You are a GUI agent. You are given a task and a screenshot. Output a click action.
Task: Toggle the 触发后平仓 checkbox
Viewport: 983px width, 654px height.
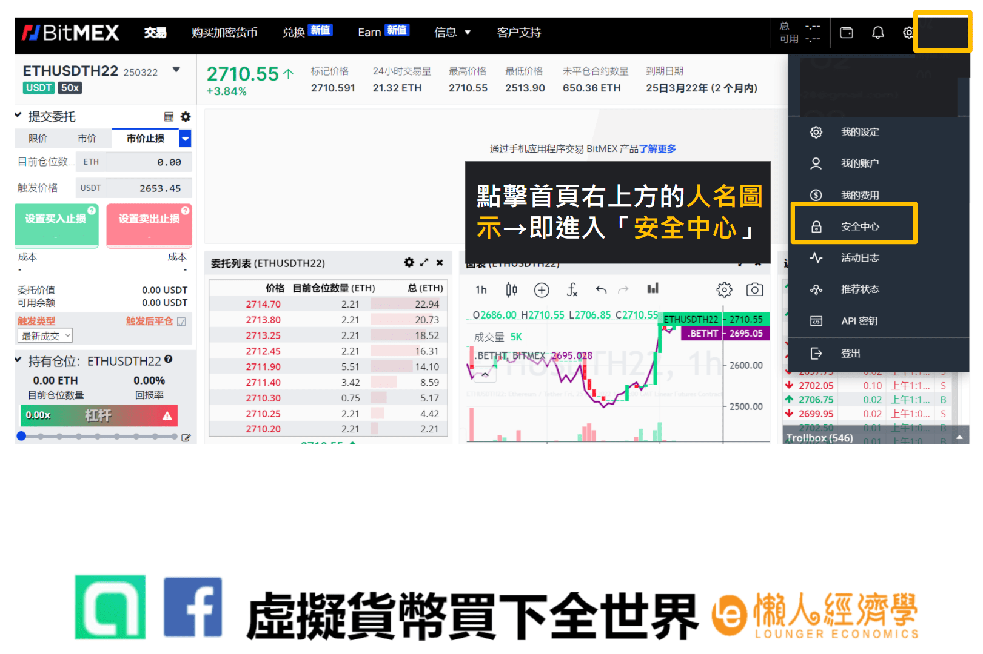point(181,322)
